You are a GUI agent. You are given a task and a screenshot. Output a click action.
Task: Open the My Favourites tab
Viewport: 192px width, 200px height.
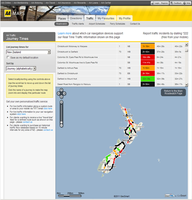tap(106, 18)
